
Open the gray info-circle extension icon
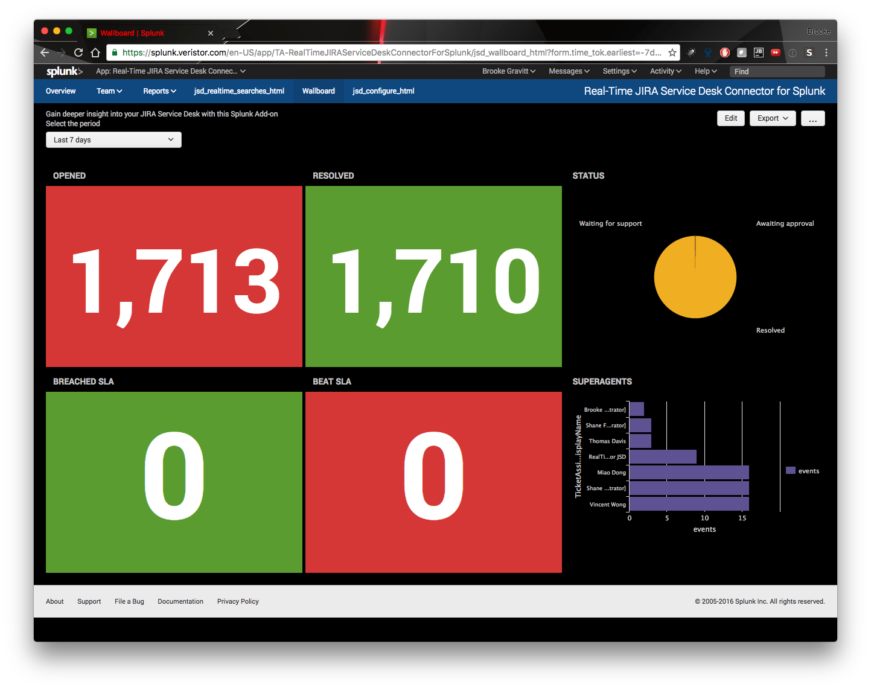(793, 53)
